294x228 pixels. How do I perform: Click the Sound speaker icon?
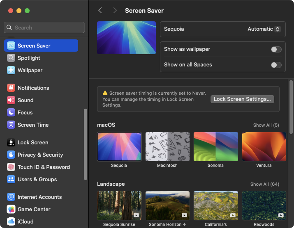[11, 100]
